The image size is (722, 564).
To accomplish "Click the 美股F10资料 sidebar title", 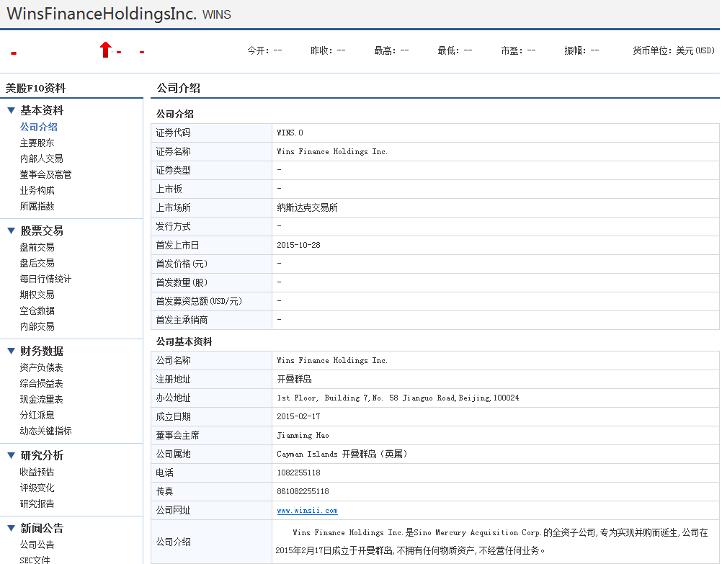I will [35, 88].
